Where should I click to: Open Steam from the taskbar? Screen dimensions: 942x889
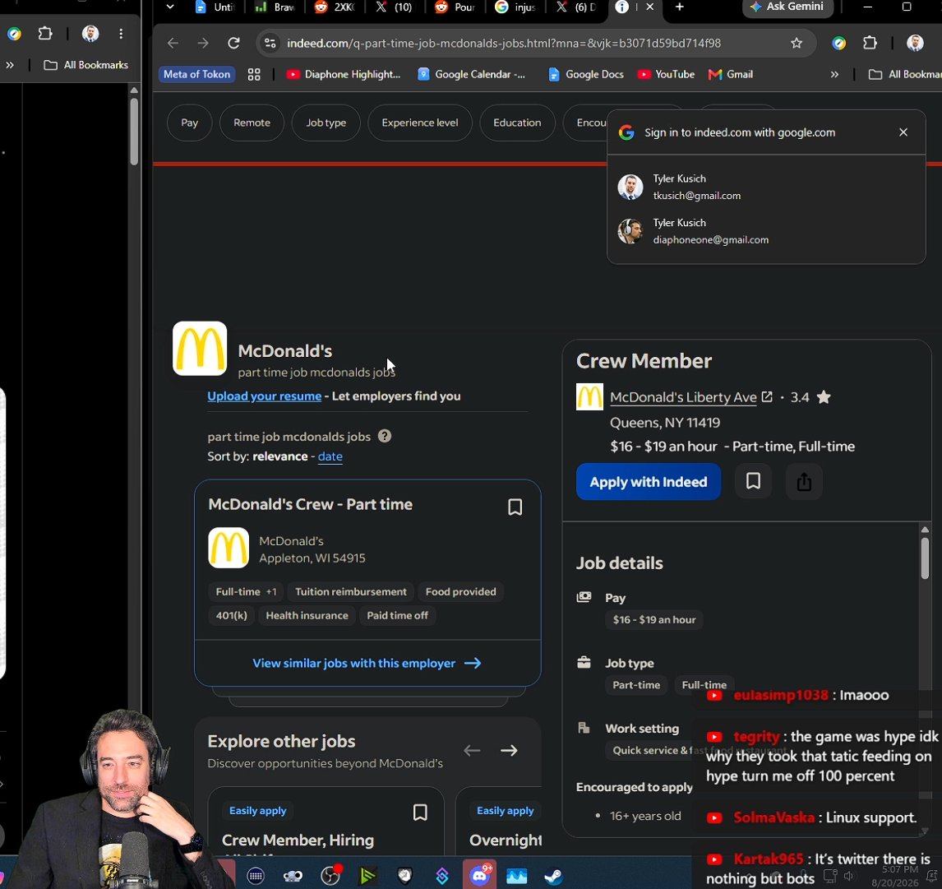pos(553,877)
